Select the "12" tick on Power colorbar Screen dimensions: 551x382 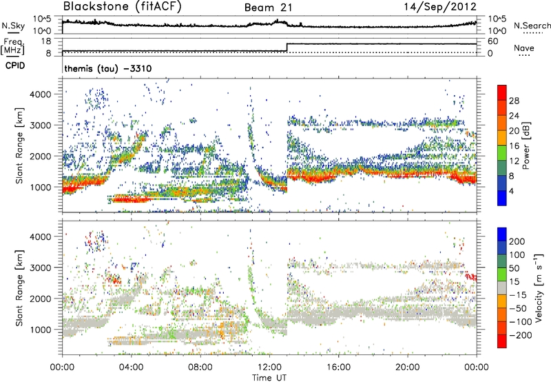tap(514, 161)
